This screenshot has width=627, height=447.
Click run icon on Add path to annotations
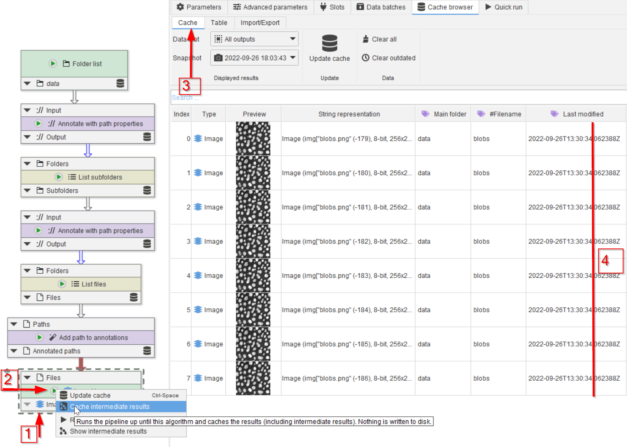[40, 337]
